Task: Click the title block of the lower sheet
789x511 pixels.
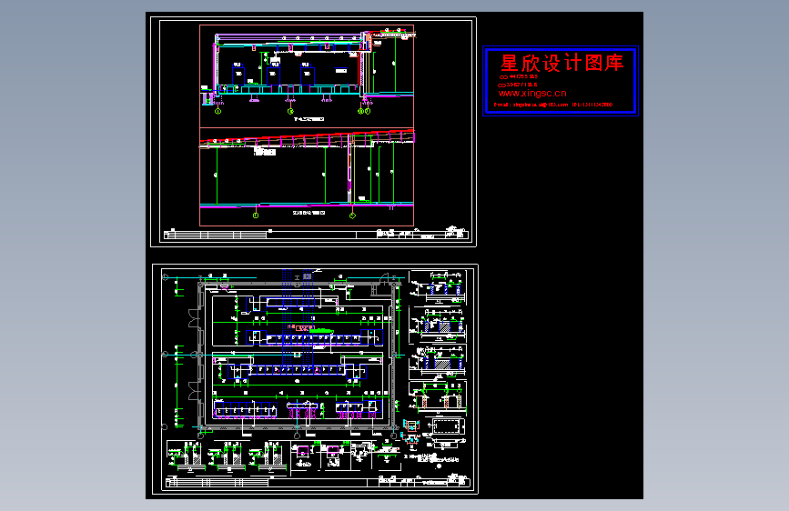Action: (x=319, y=482)
